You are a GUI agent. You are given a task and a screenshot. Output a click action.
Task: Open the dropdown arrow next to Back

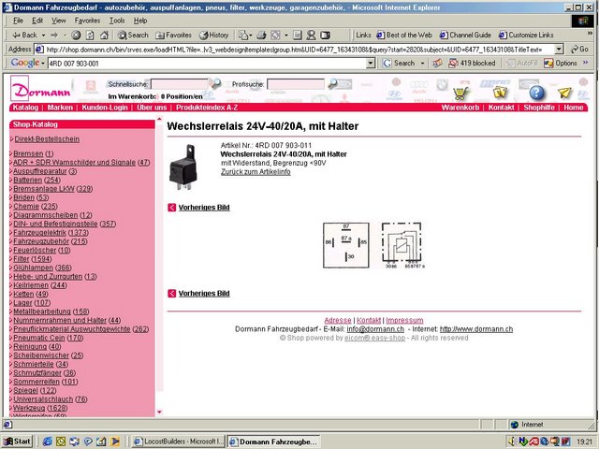[x=43, y=36]
